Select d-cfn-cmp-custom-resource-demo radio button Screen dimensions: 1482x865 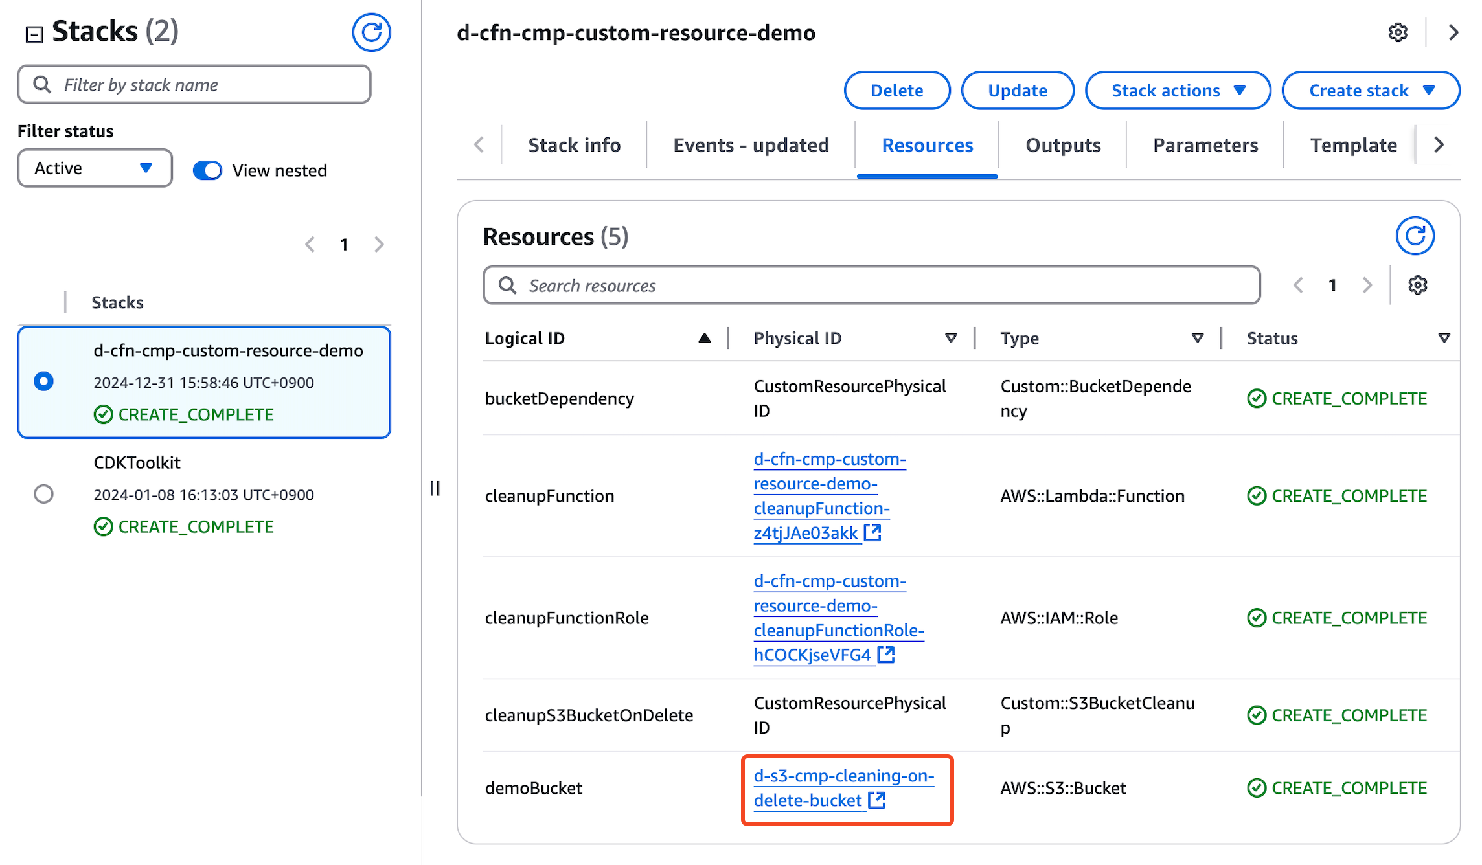tap(43, 381)
